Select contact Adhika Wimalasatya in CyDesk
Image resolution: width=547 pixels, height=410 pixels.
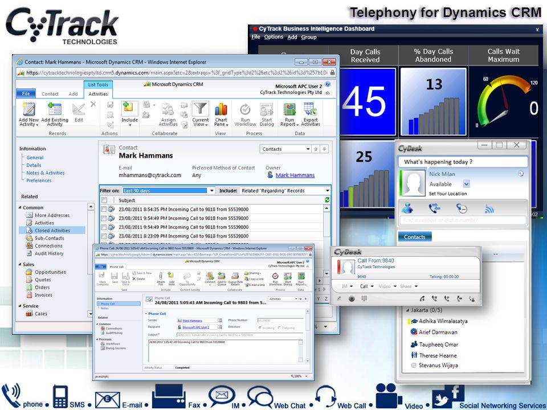(x=443, y=321)
